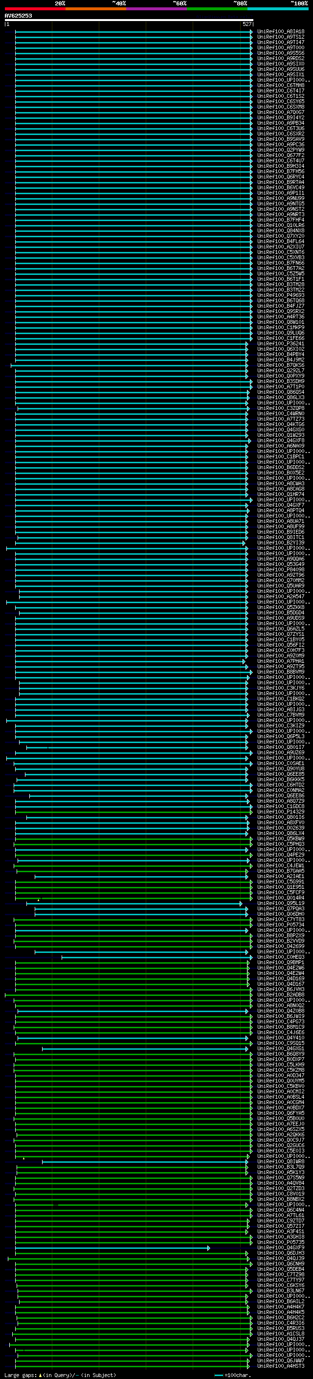Select the UniRef100_A7Q0G7 label
The height and width of the screenshot is (1379, 313).
click(x=281, y=113)
